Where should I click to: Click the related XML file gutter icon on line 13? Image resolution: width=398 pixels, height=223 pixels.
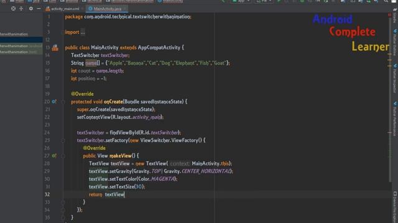pyautogui.click(x=55, y=48)
